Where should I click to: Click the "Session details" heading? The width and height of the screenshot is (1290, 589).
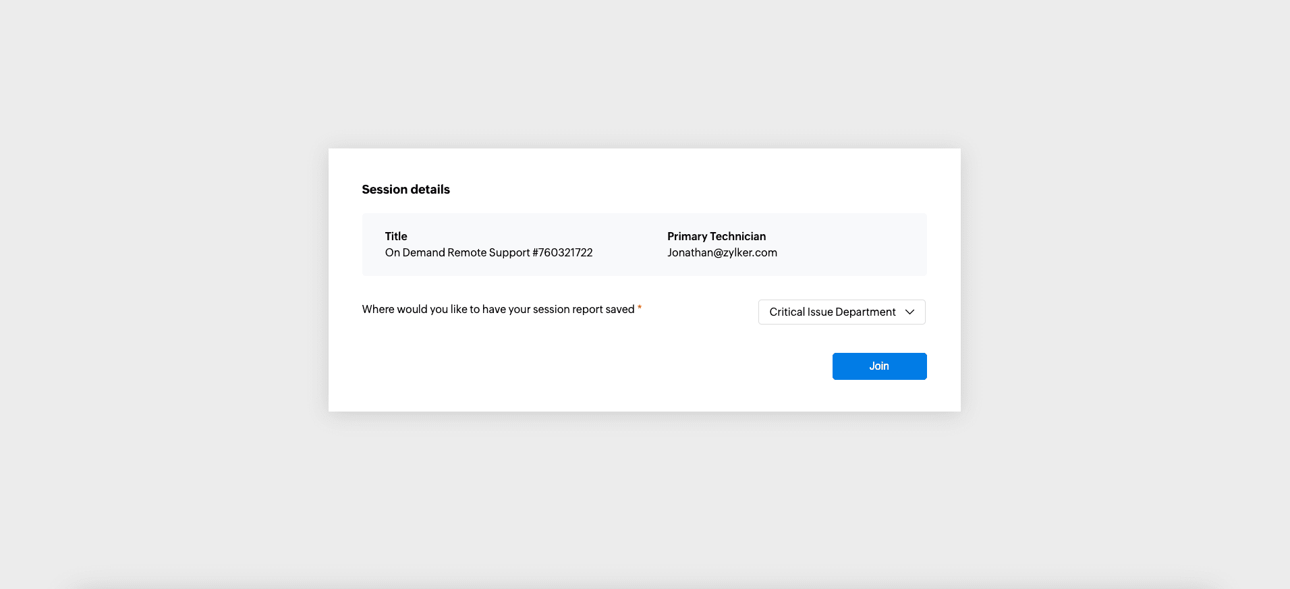405,190
